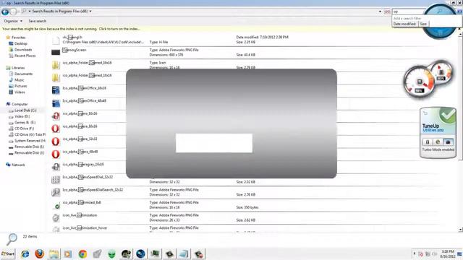This screenshot has height=260, width=463.
Task: Expand the address bar path arrow after Program Files (x86)
Action: click(x=90, y=12)
